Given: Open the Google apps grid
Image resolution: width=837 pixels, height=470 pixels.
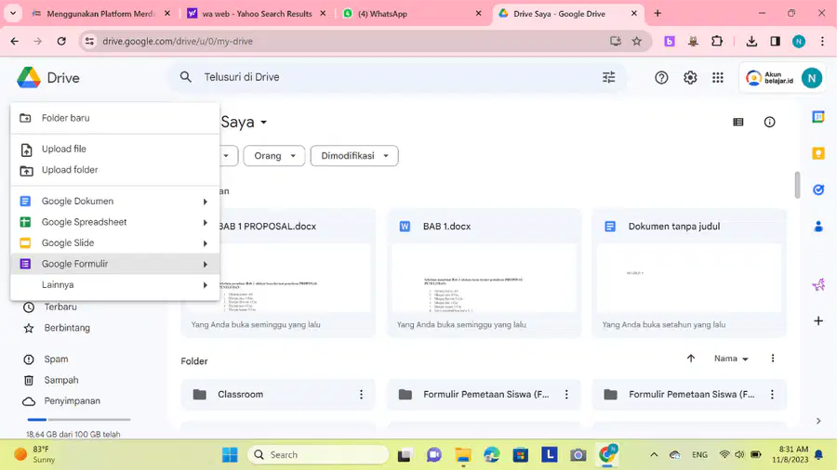Looking at the screenshot, I should [718, 78].
